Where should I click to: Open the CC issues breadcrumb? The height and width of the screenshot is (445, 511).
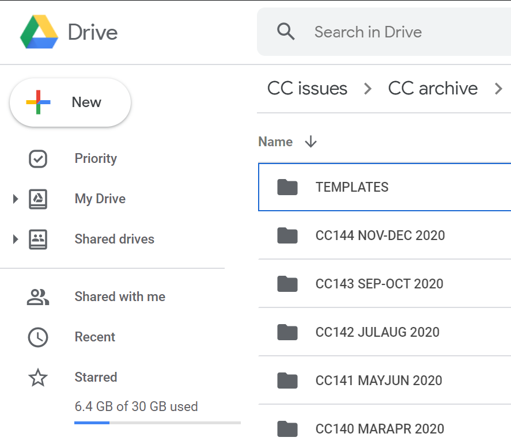307,89
